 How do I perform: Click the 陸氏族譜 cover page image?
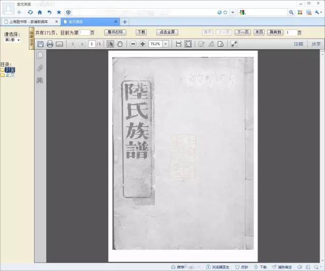point(183,153)
